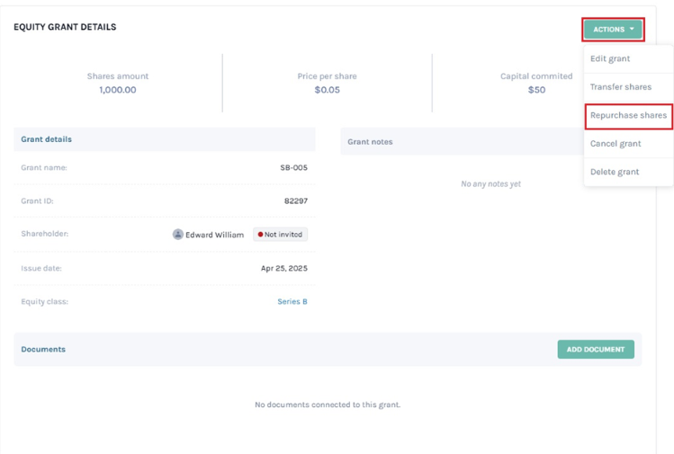Click the 'No any notes yet' text
This screenshot has height=454, width=674.
[x=491, y=183]
